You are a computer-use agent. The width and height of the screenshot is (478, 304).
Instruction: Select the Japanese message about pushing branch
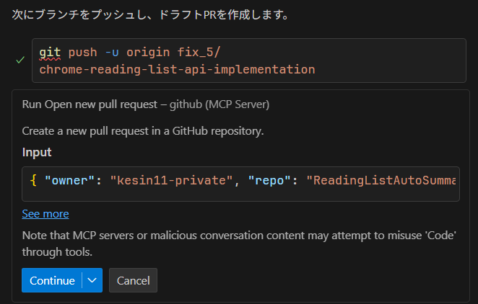point(150,14)
